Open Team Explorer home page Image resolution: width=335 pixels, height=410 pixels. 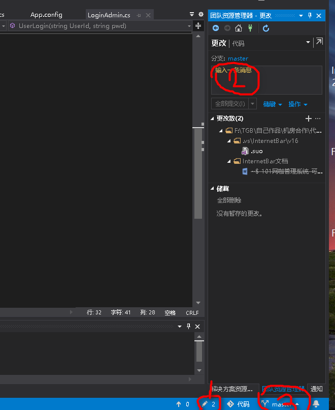click(x=239, y=28)
